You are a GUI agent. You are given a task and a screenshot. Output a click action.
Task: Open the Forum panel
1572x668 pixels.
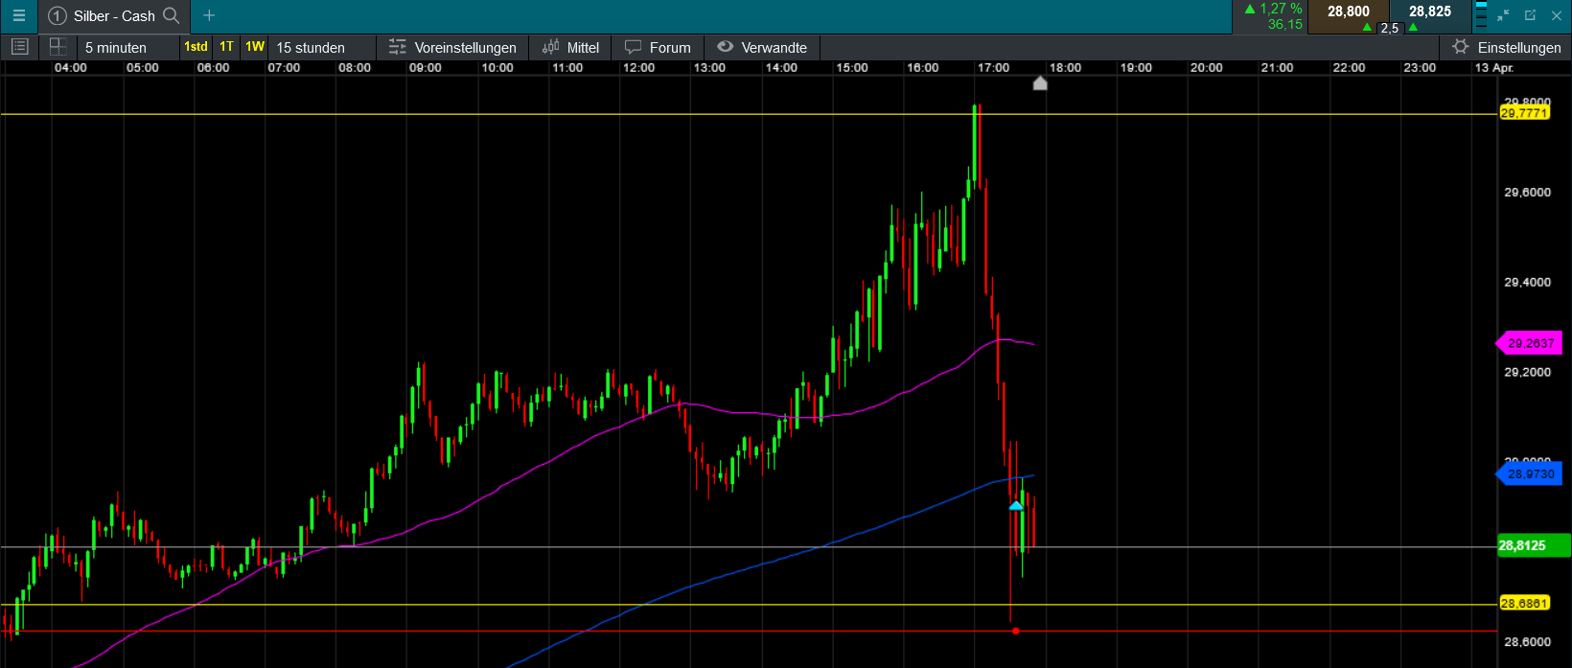click(x=658, y=47)
